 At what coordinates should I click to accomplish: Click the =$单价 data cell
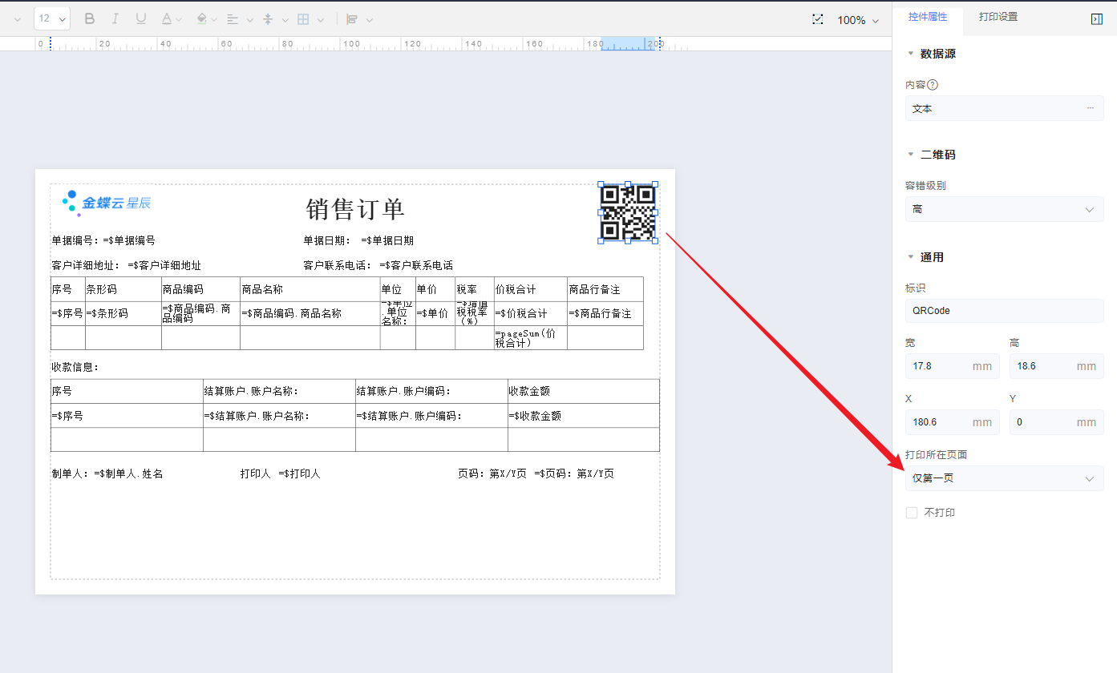[x=435, y=313]
